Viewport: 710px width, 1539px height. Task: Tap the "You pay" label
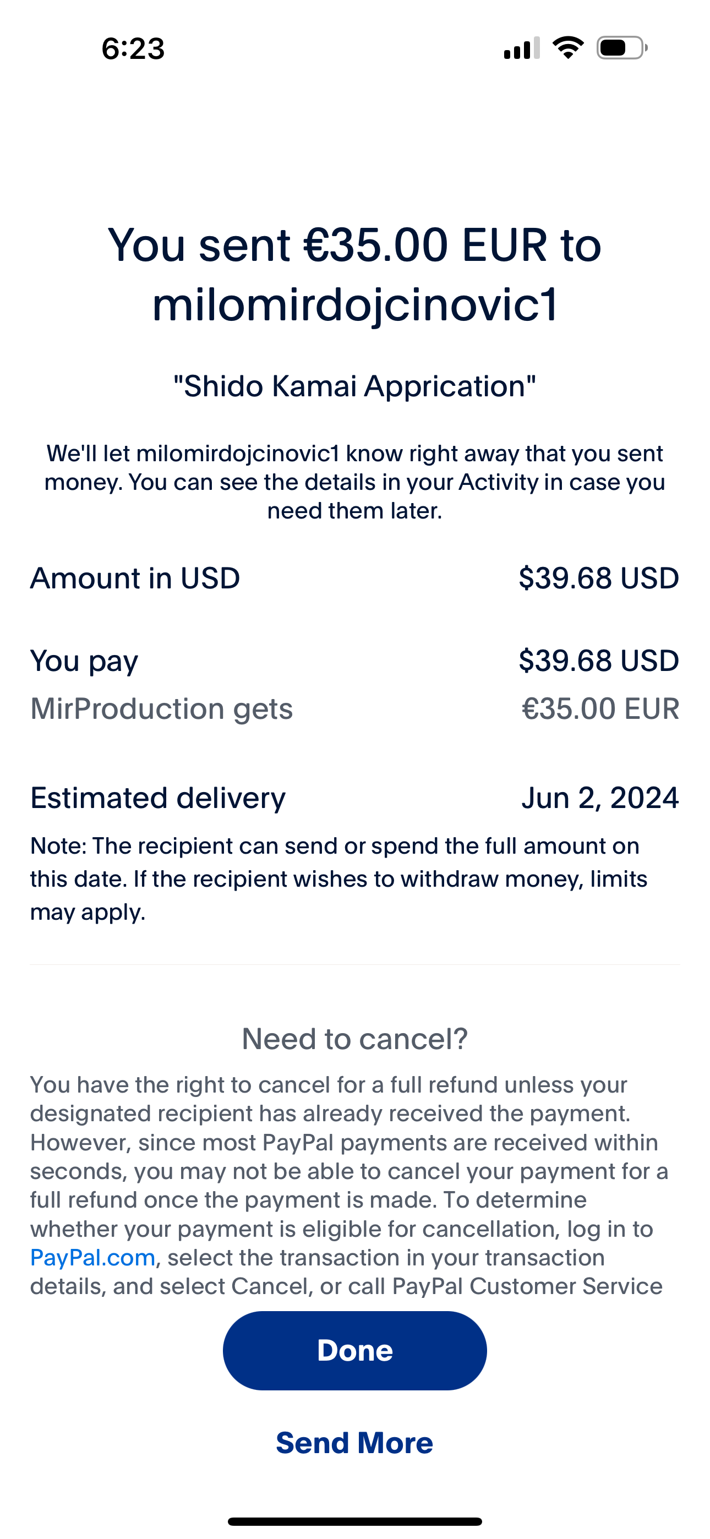coord(84,661)
